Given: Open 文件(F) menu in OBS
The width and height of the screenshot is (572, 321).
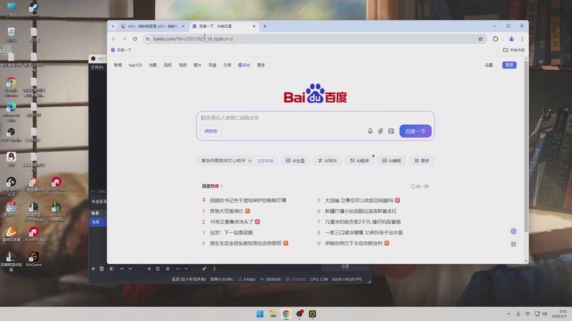Looking at the screenshot, I should pyautogui.click(x=97, y=67).
